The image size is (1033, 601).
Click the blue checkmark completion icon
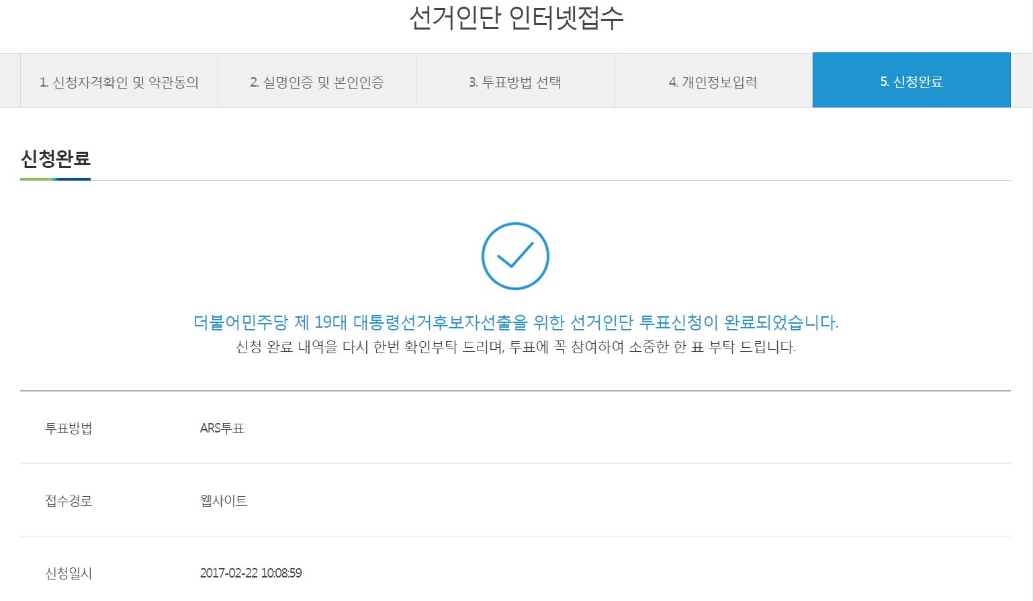pyautogui.click(x=515, y=256)
